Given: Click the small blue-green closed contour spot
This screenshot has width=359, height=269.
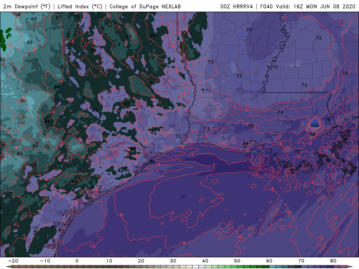Looking at the screenshot, I should click(x=315, y=124).
